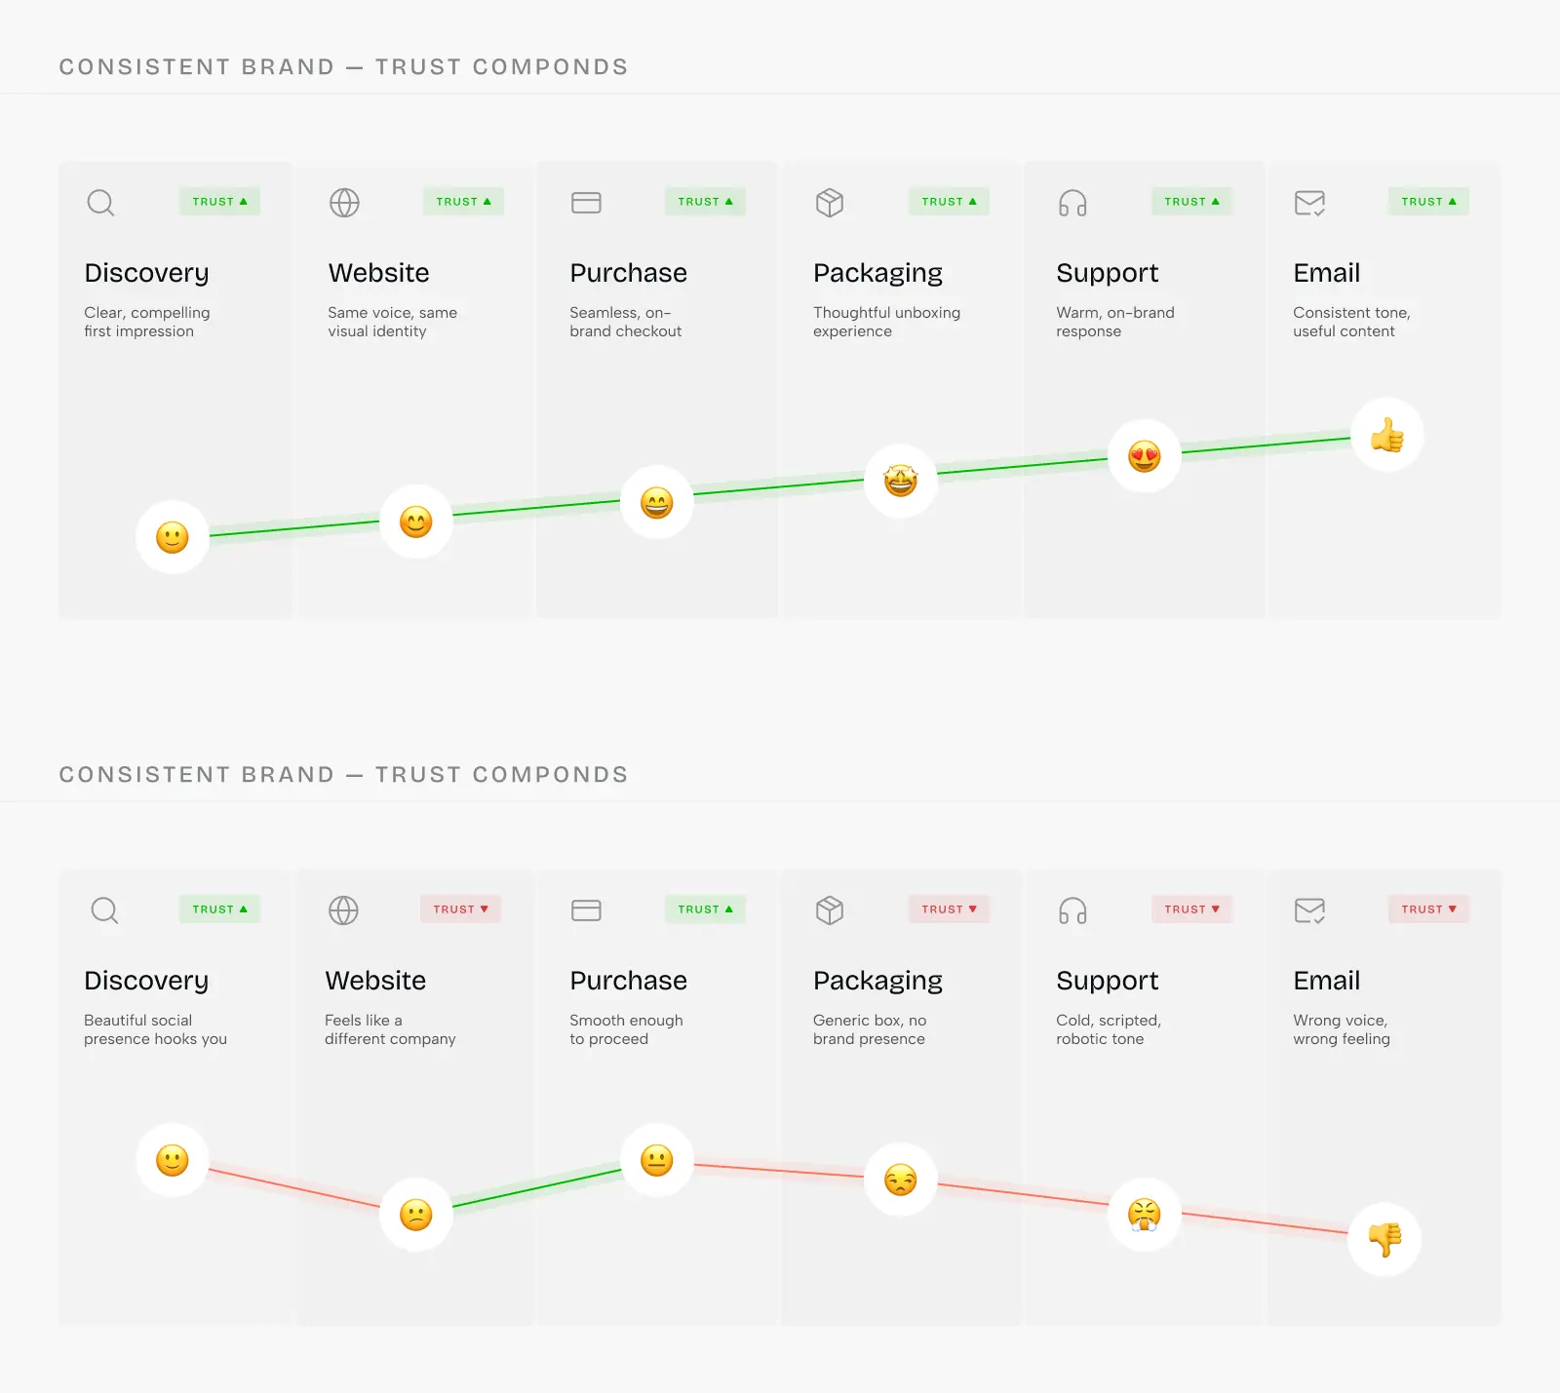The image size is (1560, 1393).
Task: Click the "Purchase" heading in the top row
Action: coord(629,273)
